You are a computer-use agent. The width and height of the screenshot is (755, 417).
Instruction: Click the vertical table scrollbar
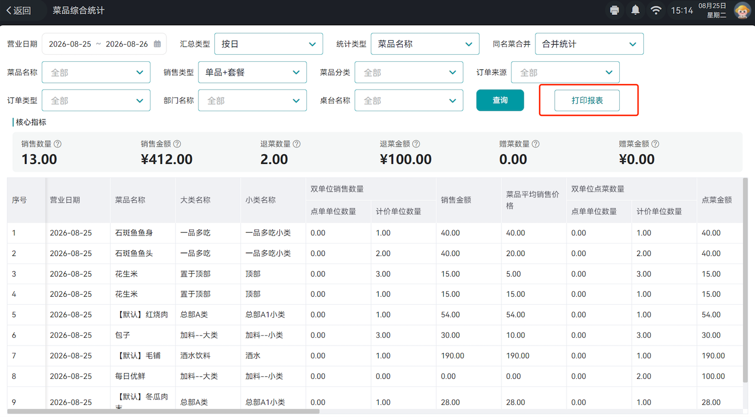coord(745,280)
